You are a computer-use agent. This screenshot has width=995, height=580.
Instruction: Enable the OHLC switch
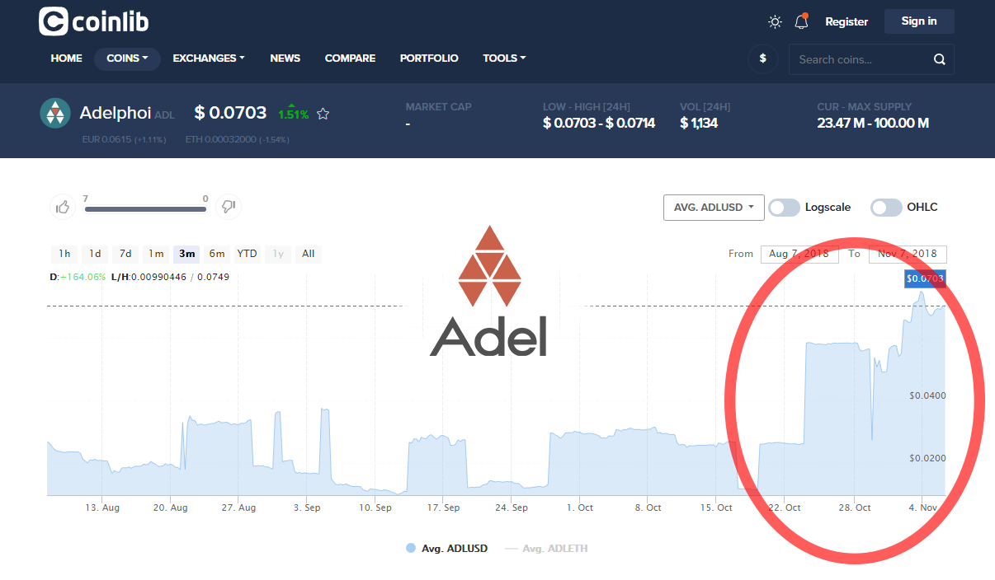click(886, 208)
